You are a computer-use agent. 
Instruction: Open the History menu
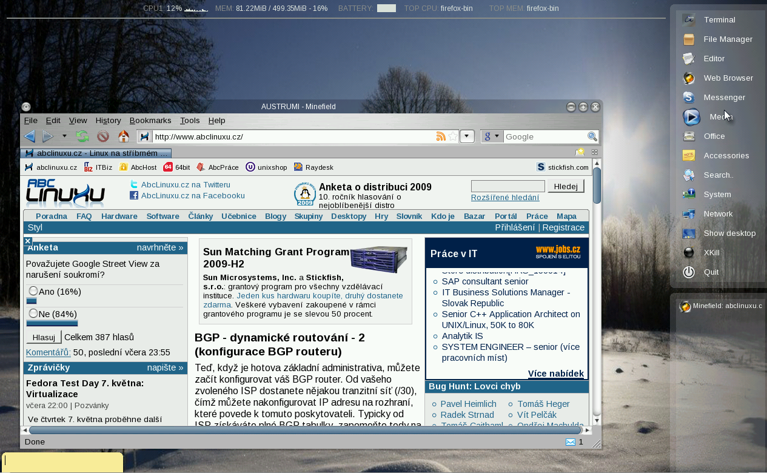(x=108, y=120)
